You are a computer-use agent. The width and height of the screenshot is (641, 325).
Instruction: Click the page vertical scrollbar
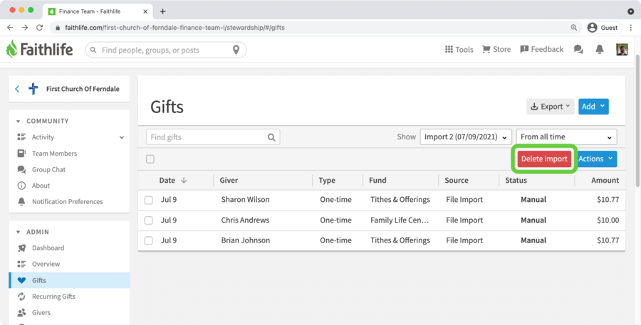(637, 120)
